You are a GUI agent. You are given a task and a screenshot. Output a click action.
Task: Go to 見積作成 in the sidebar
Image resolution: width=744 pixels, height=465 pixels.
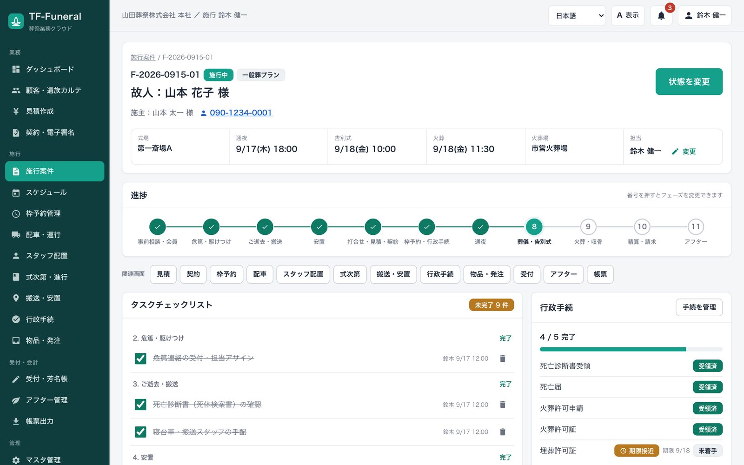point(55,111)
